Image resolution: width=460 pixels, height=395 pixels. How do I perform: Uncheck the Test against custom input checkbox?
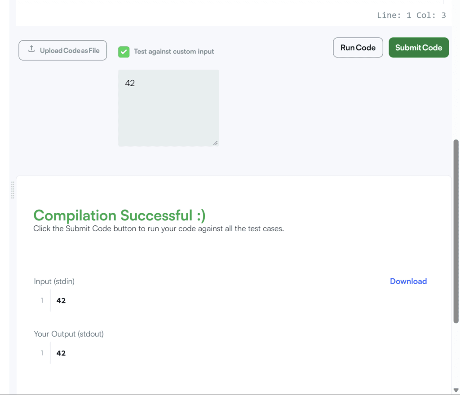coord(124,52)
